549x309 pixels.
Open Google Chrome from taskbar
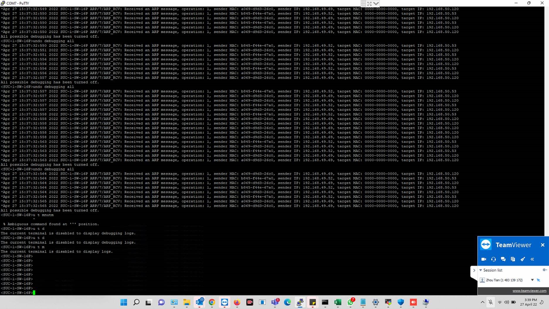[212, 302]
